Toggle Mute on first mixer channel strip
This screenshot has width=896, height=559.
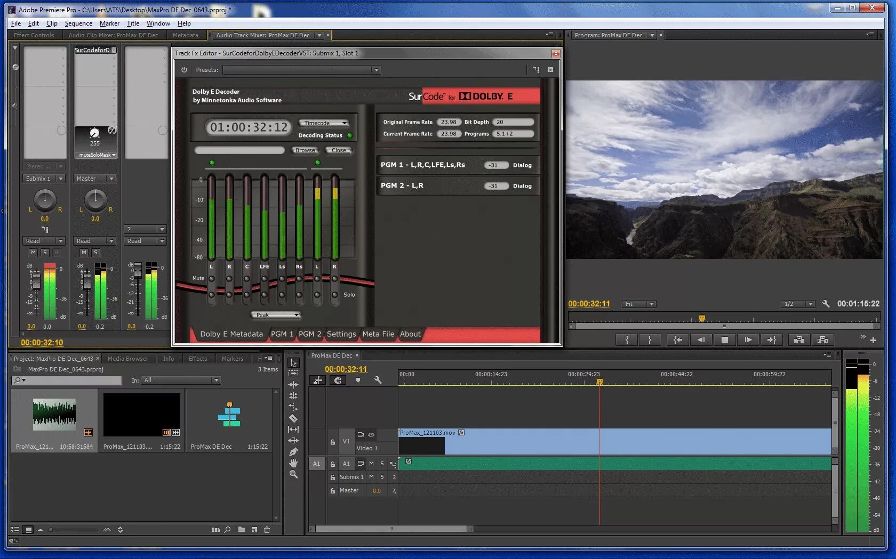[34, 253]
